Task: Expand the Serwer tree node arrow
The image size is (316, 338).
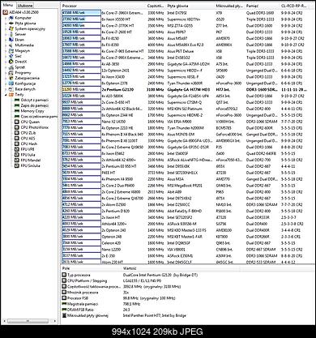Action: (x=6, y=34)
